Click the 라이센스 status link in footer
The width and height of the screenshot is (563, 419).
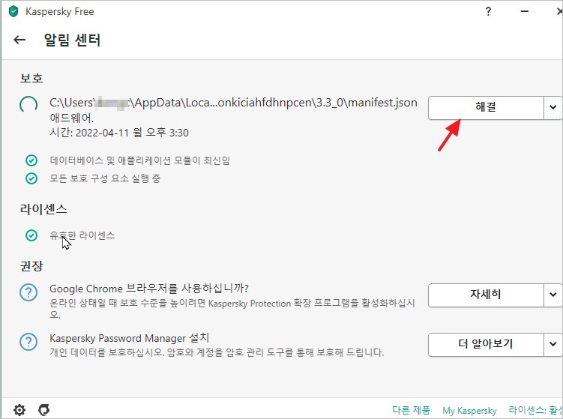point(535,410)
